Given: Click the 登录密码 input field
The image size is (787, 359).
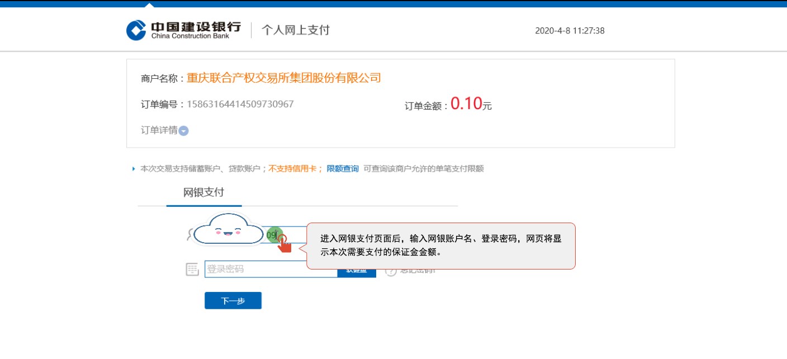Looking at the screenshot, I should (x=271, y=269).
